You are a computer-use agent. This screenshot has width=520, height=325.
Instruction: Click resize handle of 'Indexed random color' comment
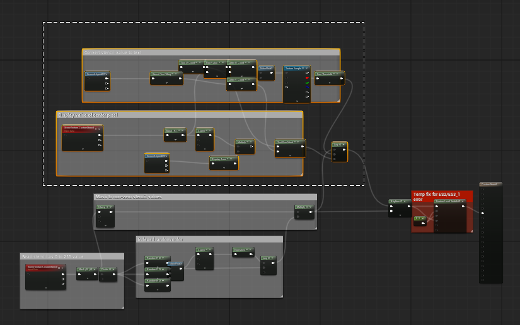[x=281, y=296]
